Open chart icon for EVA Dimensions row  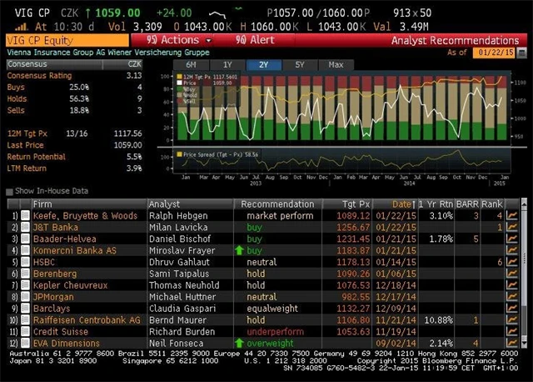point(511,343)
